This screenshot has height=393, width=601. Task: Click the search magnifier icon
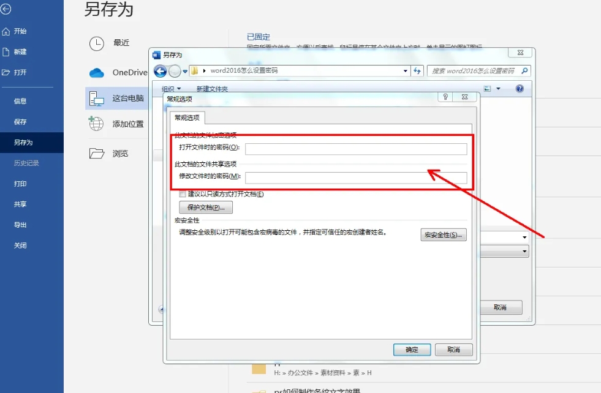click(524, 70)
